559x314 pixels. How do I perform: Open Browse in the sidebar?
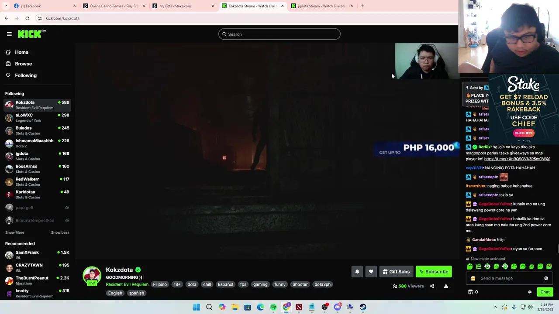click(x=23, y=64)
